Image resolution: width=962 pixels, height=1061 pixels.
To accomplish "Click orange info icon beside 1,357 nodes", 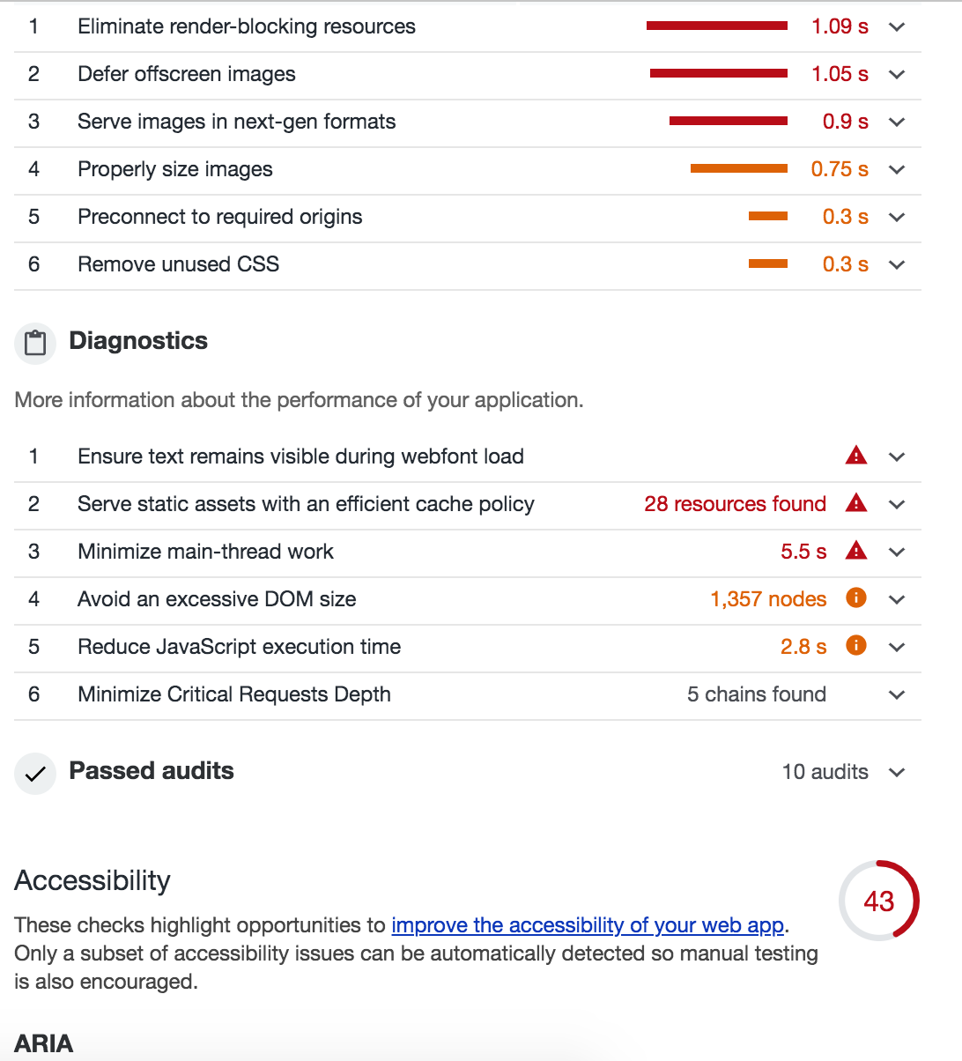I will pos(855,598).
